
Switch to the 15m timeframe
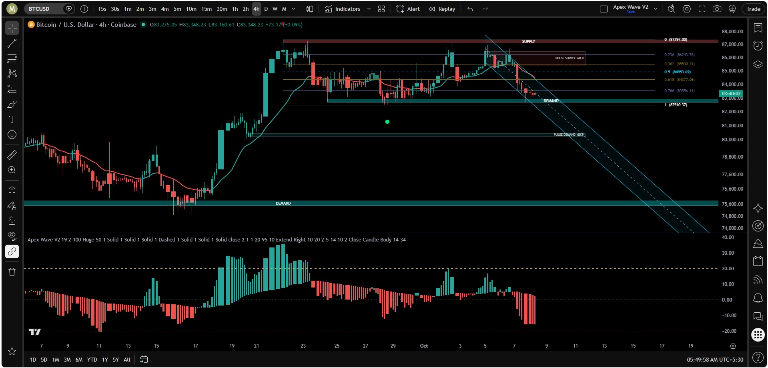pyautogui.click(x=207, y=9)
